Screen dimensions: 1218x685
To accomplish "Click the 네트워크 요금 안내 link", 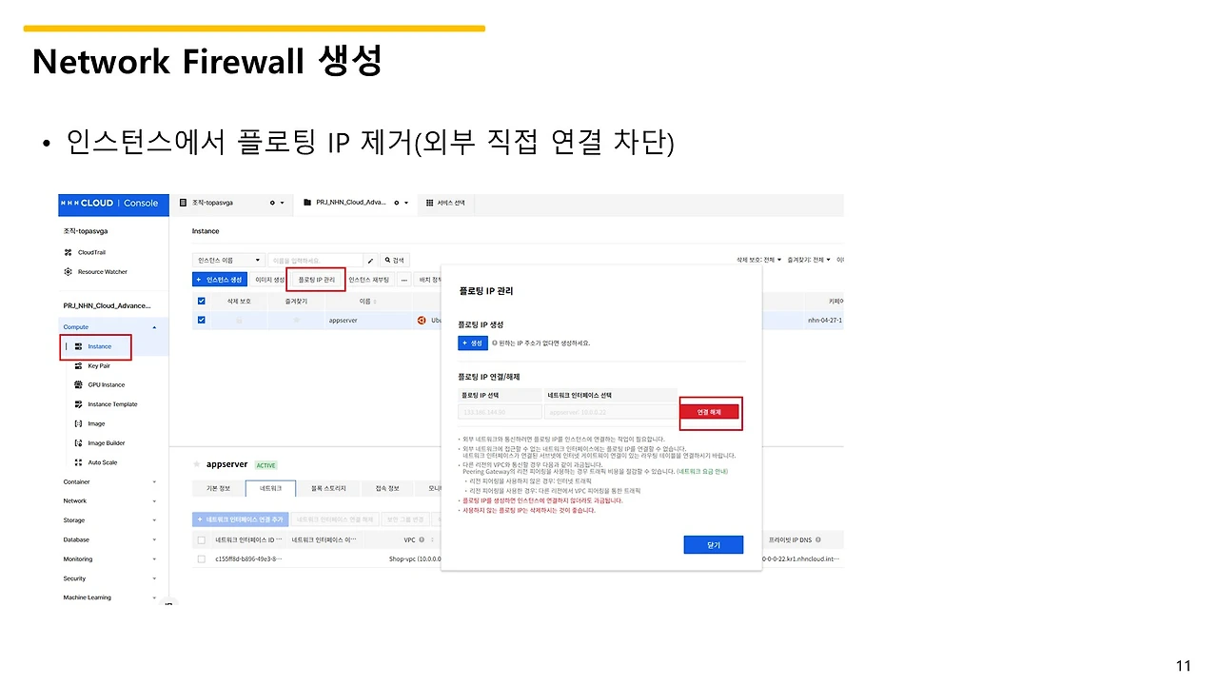I will 701,473.
